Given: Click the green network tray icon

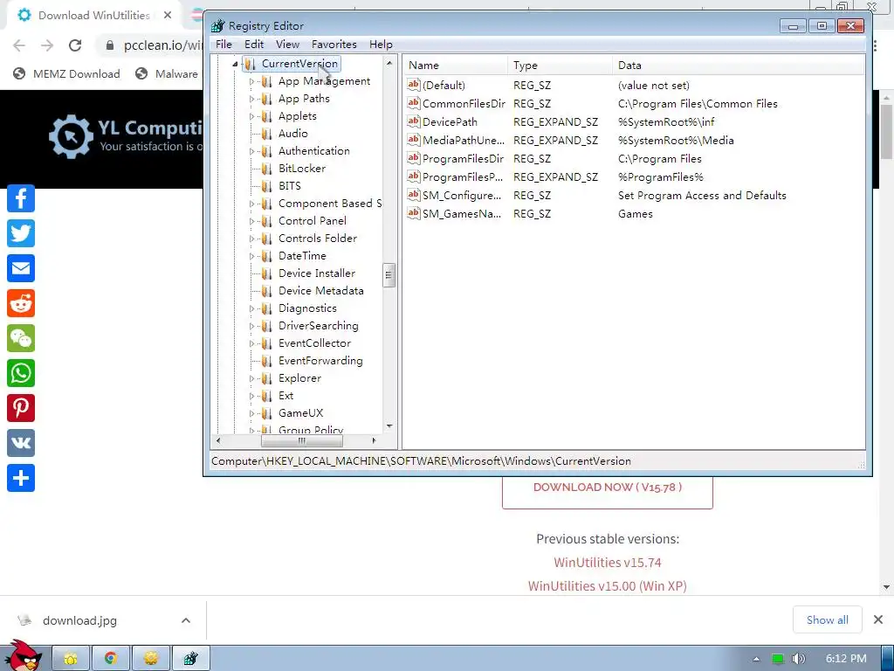Looking at the screenshot, I should [778, 659].
